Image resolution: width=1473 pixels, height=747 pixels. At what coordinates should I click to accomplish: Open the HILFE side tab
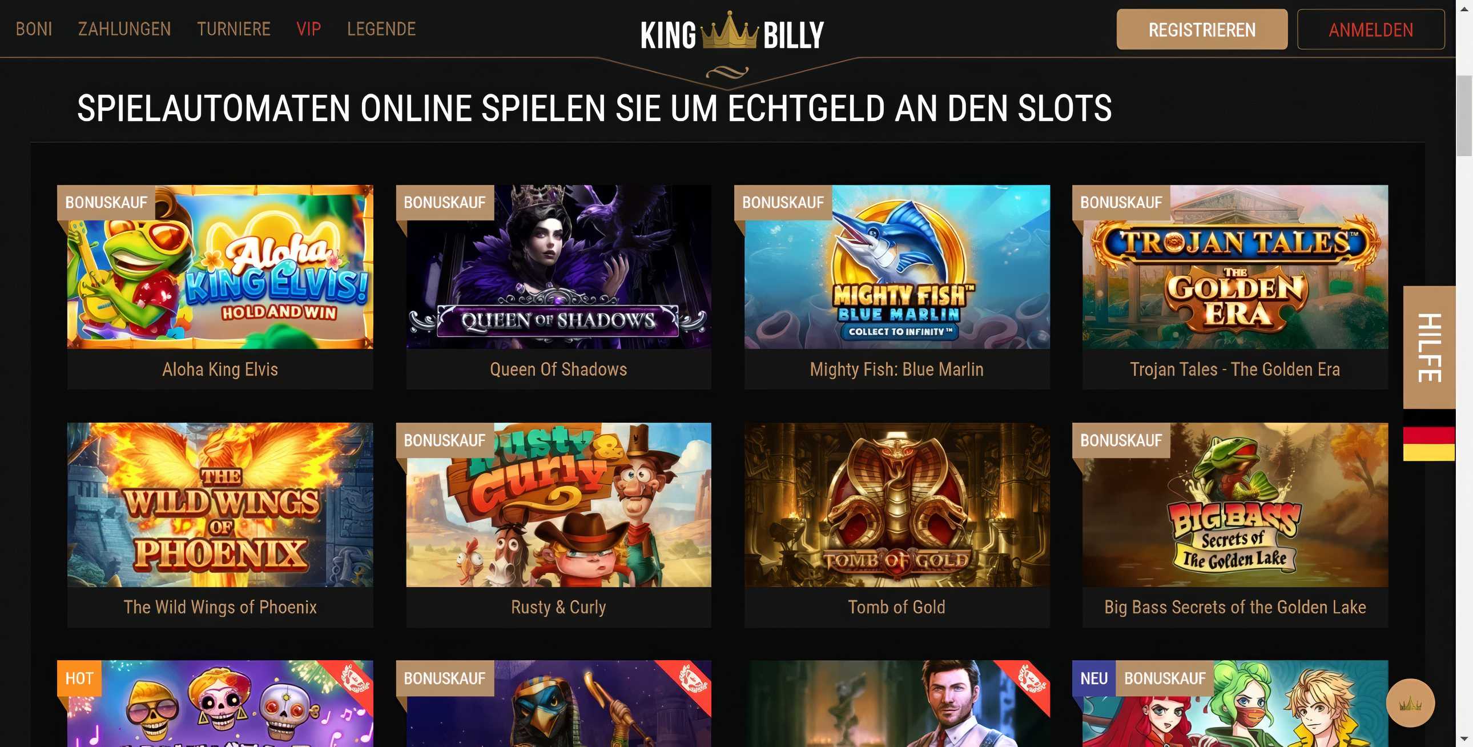(1429, 347)
